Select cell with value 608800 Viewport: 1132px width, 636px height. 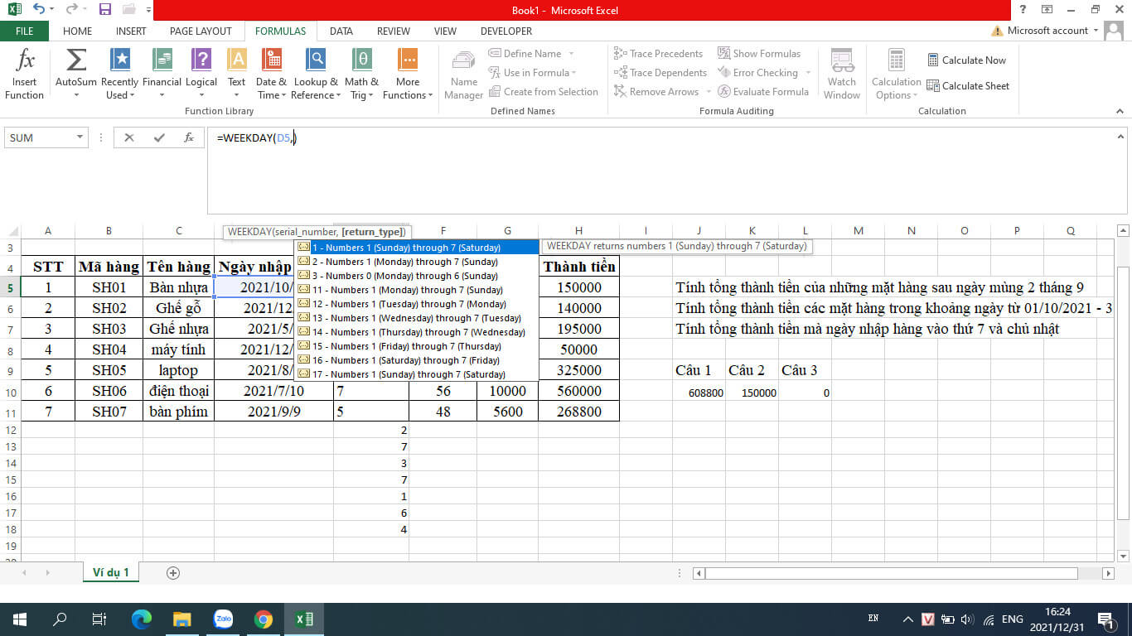[x=699, y=393]
